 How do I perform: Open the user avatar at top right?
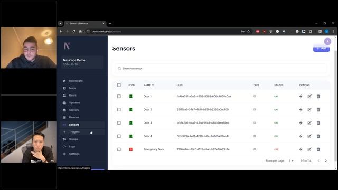(x=327, y=41)
